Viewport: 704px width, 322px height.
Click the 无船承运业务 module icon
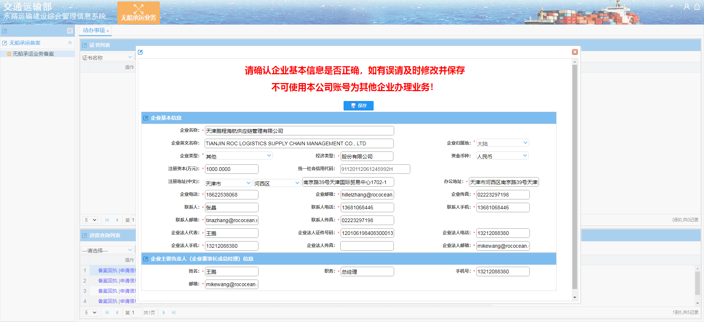coord(138,12)
